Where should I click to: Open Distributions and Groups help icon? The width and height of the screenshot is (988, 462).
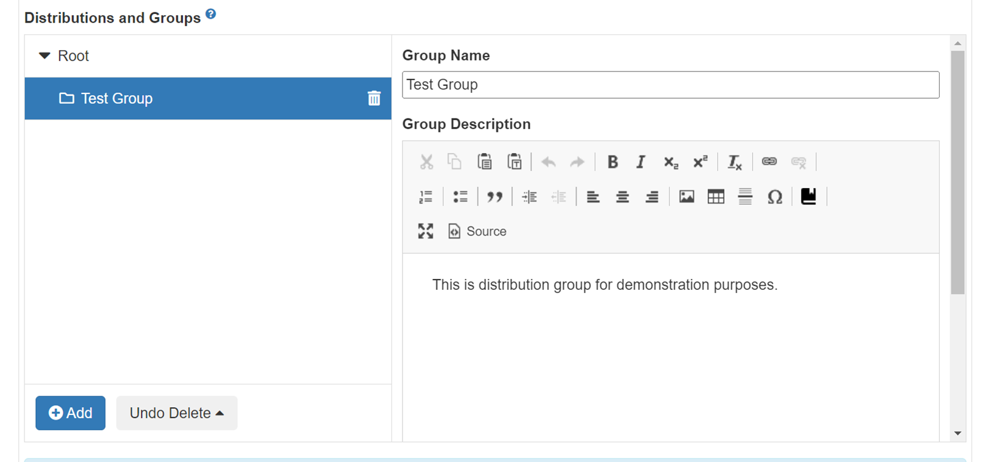[x=210, y=14]
